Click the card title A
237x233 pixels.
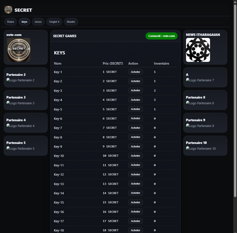point(187,75)
